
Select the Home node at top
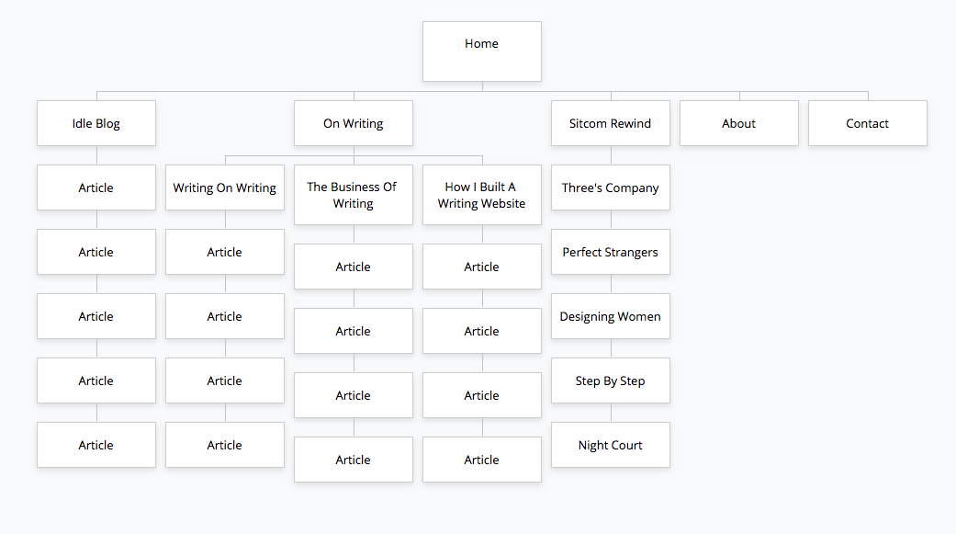481,51
